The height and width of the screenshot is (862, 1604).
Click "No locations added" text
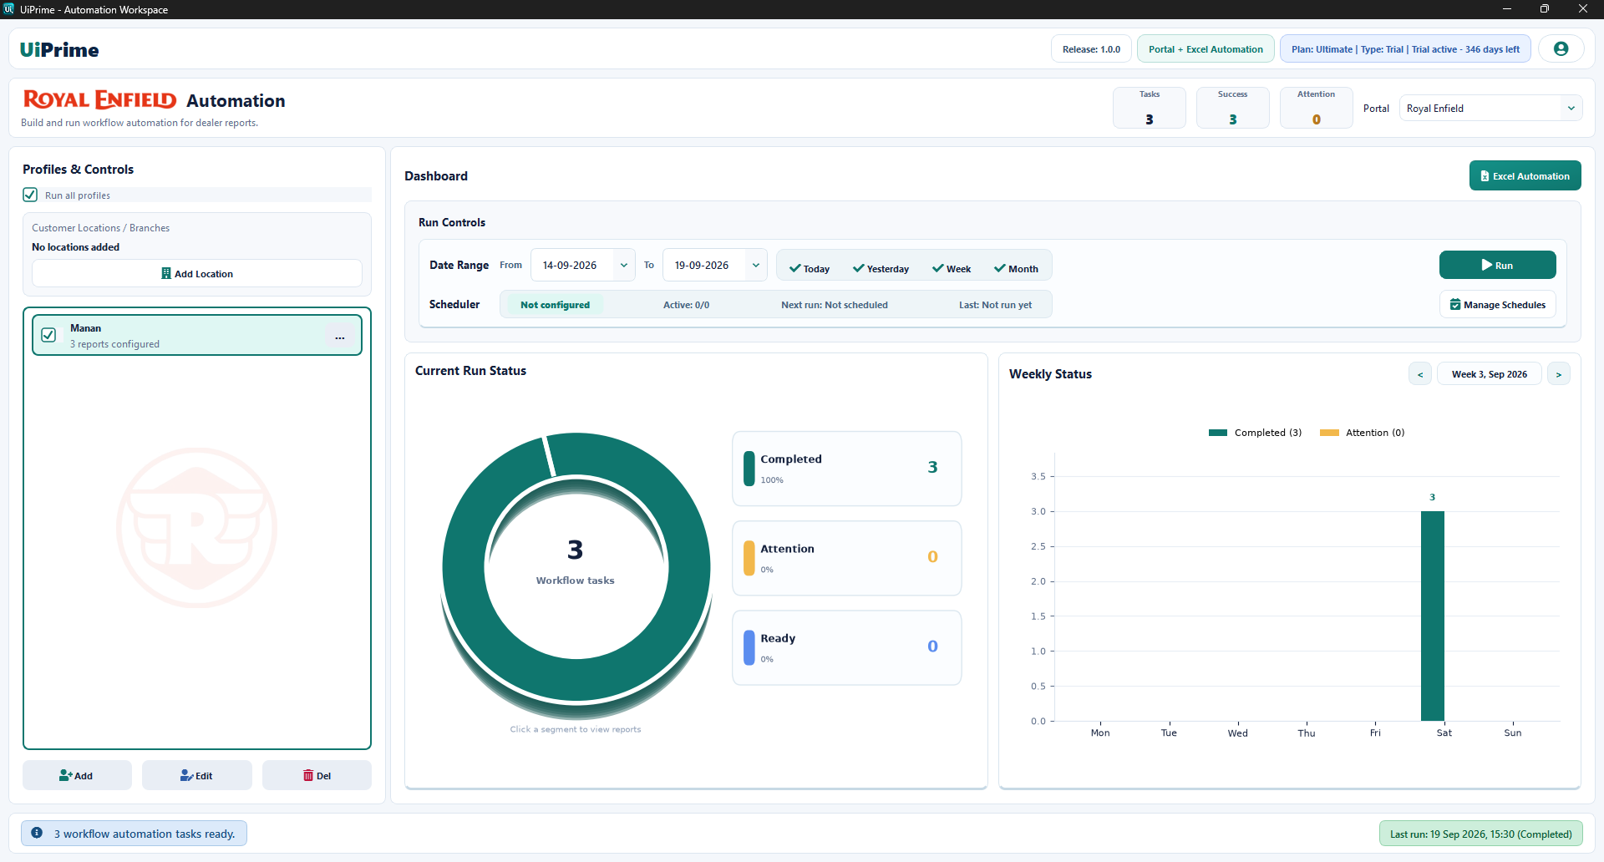click(75, 247)
